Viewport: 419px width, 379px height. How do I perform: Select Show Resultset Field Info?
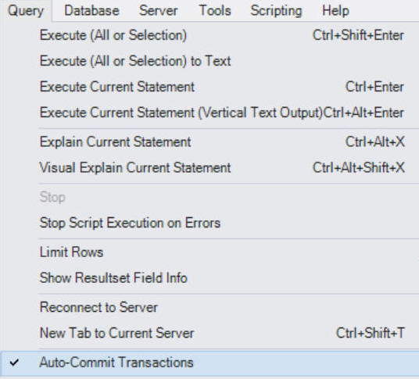[x=210, y=277]
